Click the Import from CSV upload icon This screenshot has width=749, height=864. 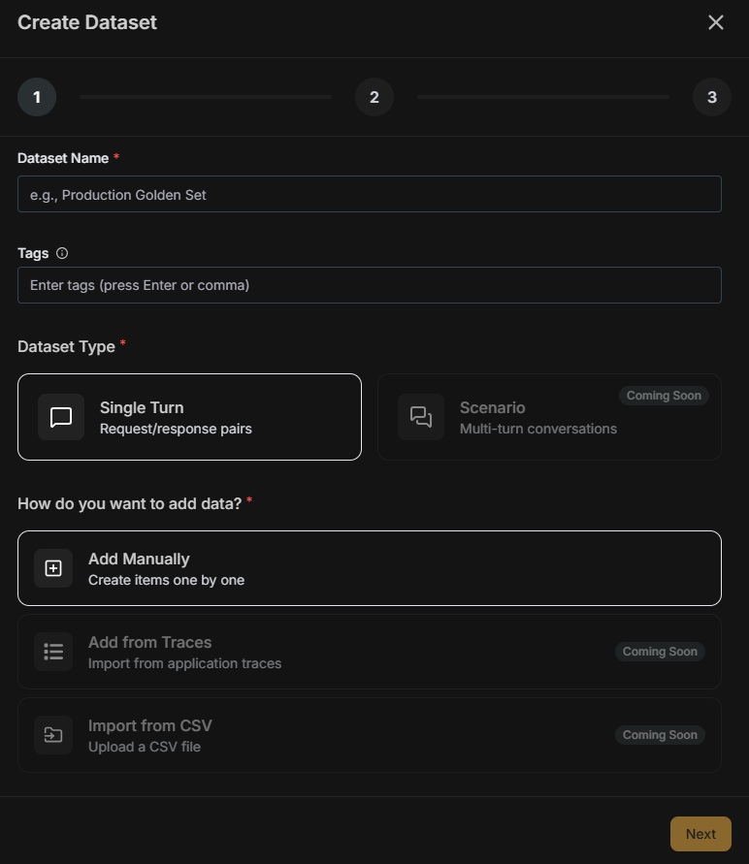point(53,735)
